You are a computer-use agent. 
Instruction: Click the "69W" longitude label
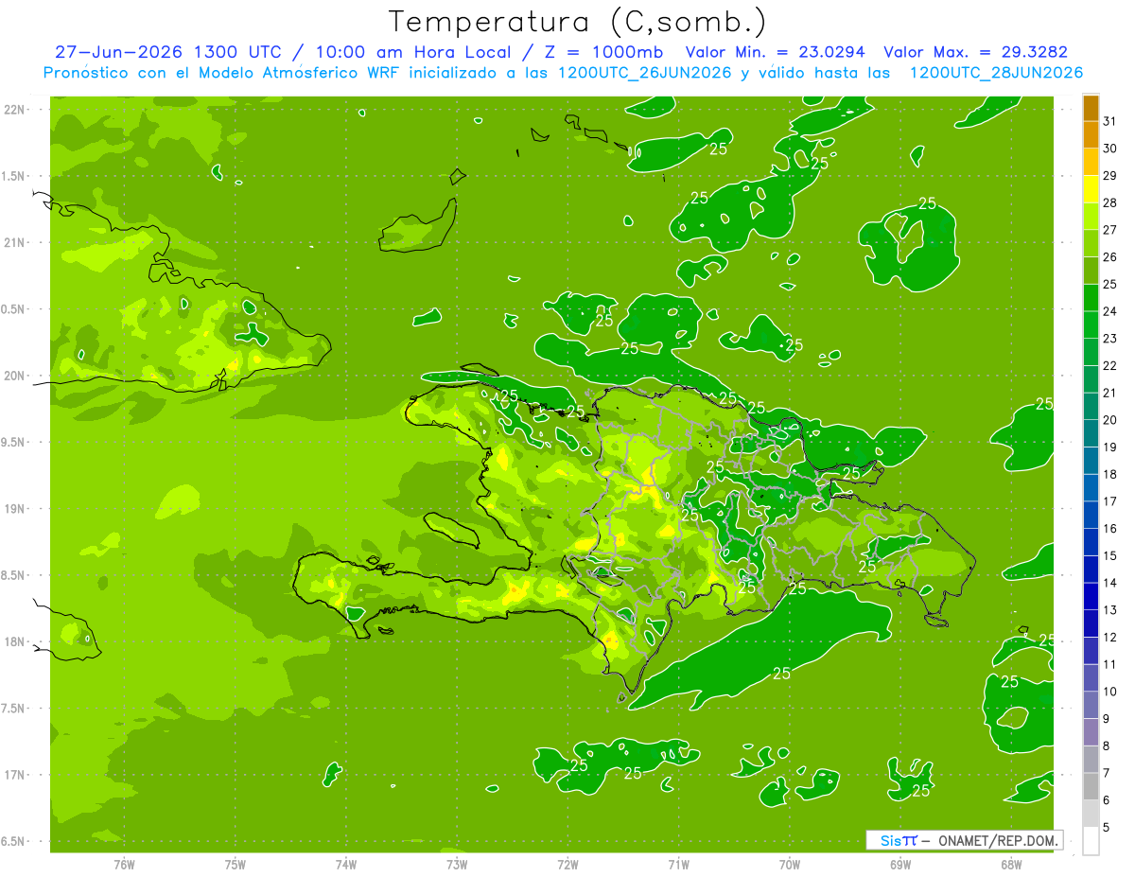pos(900,865)
